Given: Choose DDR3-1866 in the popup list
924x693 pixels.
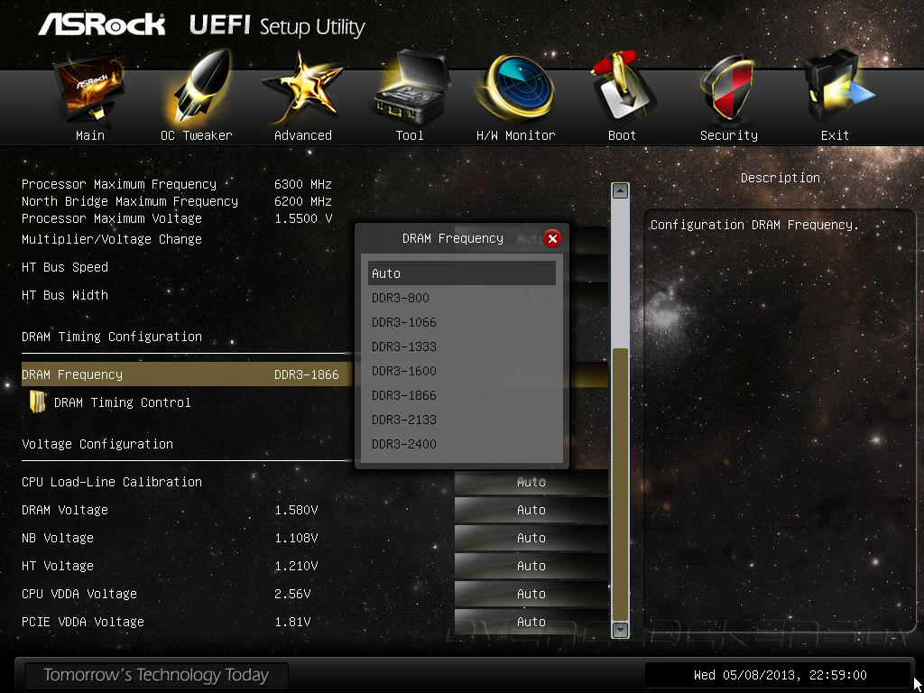Looking at the screenshot, I should (x=462, y=395).
